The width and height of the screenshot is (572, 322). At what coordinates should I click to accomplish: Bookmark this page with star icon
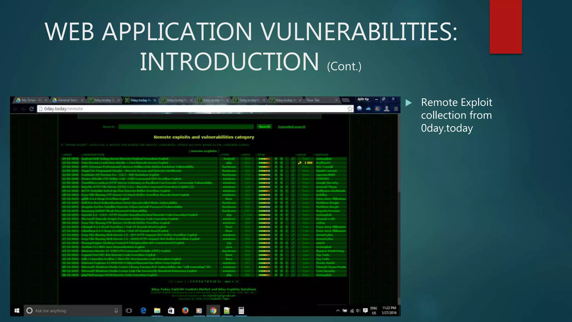[x=350, y=109]
